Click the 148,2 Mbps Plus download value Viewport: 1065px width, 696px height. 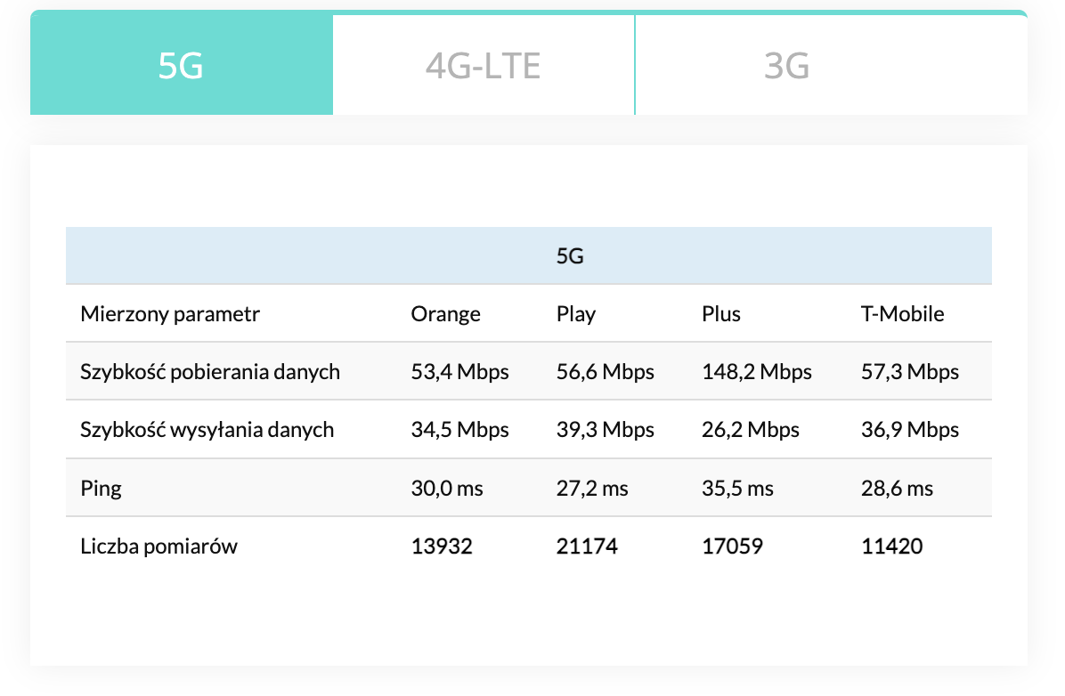tap(757, 372)
